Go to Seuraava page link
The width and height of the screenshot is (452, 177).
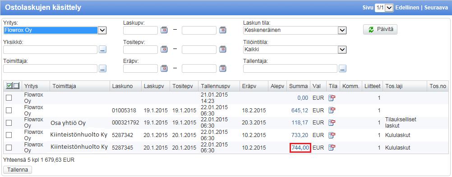point(436,8)
